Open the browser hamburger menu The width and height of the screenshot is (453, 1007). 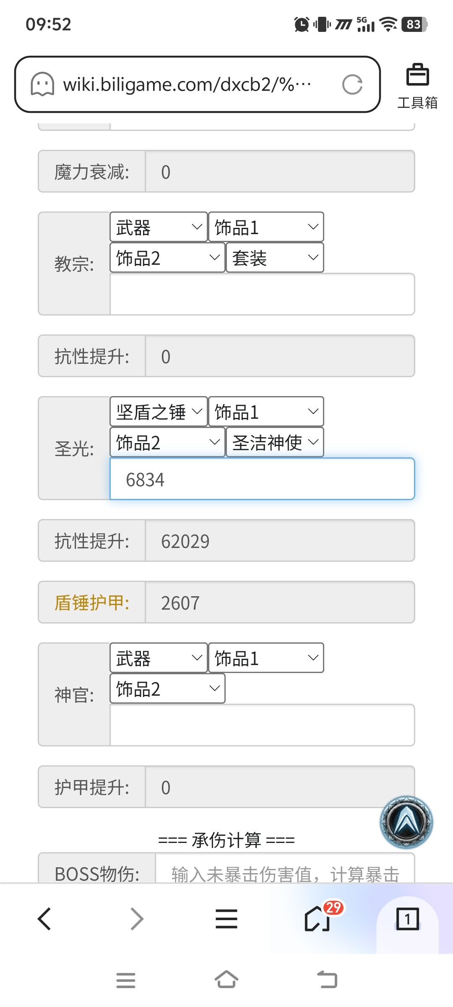226,919
